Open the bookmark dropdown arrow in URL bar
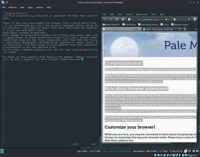Screen dimensions: 200x157 (x=169, y=19)
